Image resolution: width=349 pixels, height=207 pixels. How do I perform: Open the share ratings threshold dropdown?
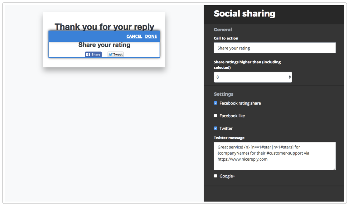[253, 77]
